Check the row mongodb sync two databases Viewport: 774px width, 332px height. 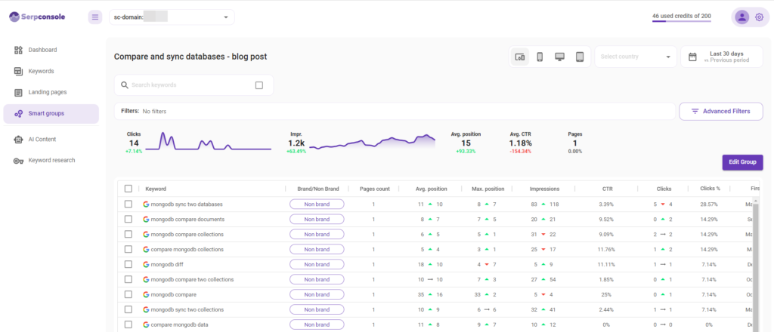coord(128,204)
